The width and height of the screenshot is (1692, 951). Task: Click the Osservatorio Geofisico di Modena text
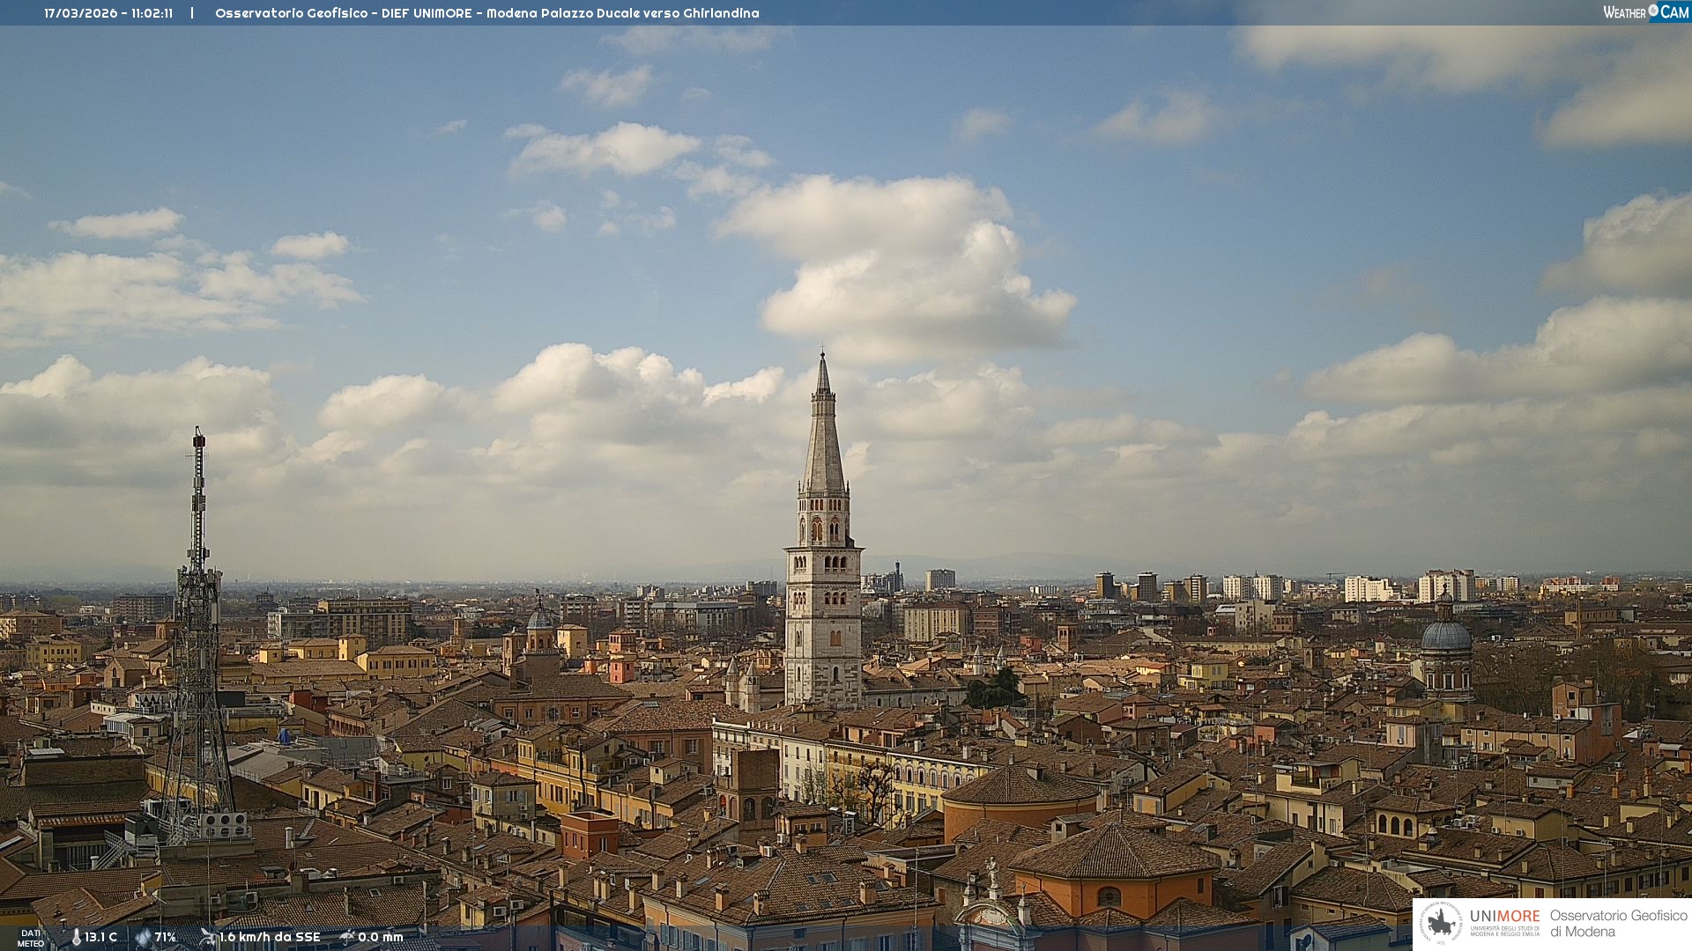pos(1618,923)
